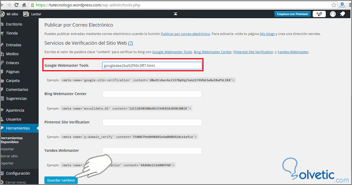Click the Configuración settings icon in sidebar
The width and height of the screenshot is (352, 185).
pyautogui.click(x=2, y=173)
